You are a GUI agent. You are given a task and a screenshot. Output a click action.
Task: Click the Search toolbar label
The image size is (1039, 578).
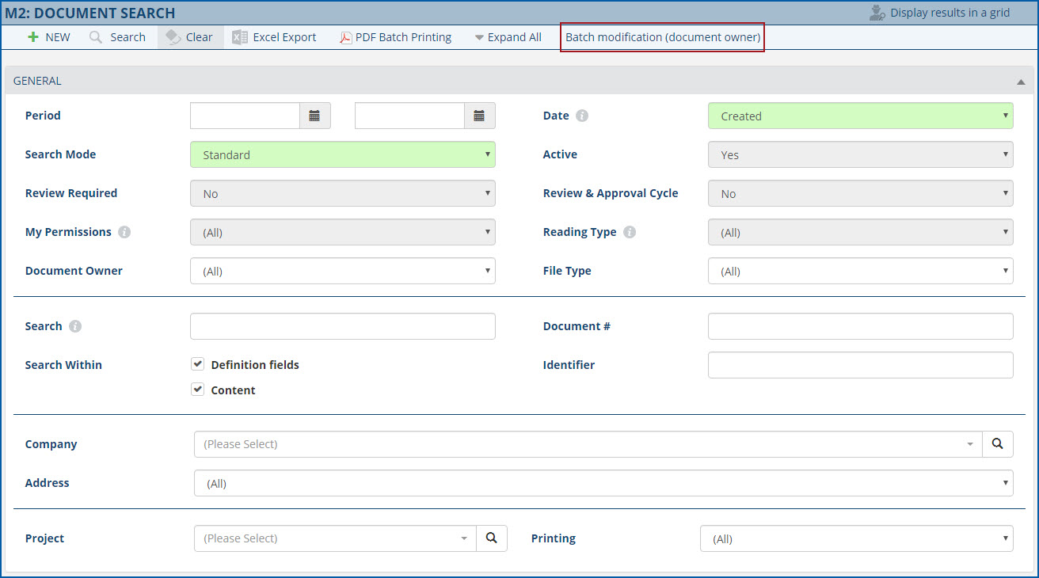(127, 37)
